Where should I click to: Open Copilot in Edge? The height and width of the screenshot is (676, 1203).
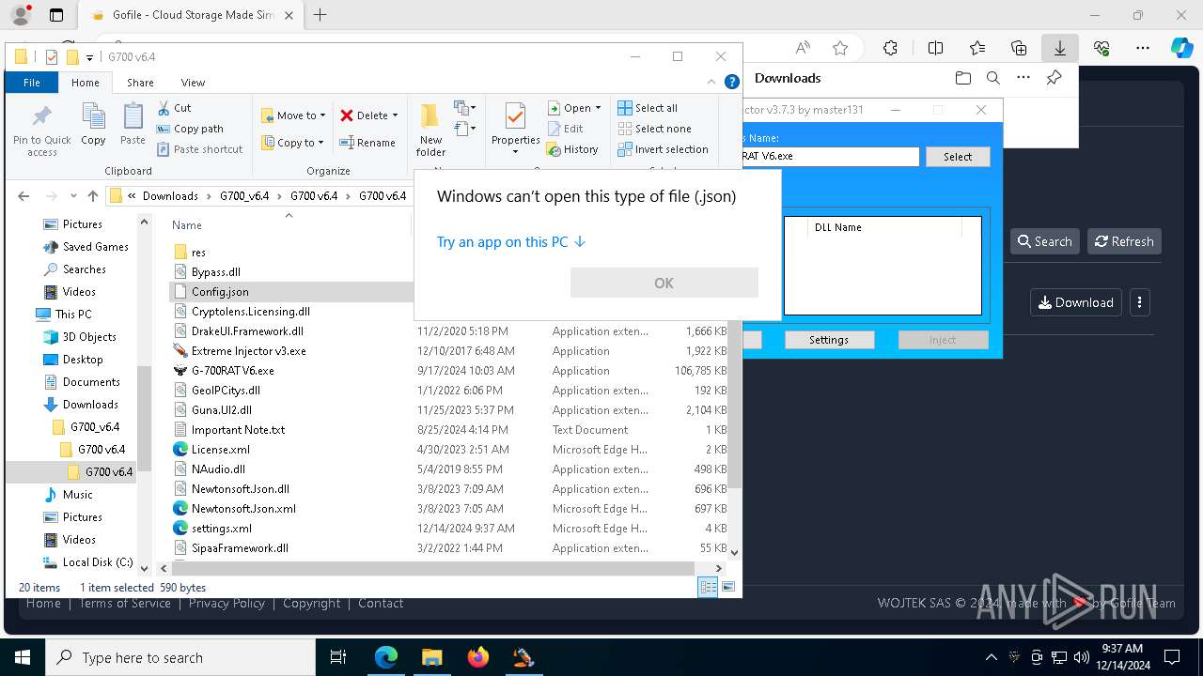point(1181,48)
